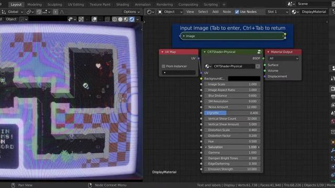The height and width of the screenshot is (188, 335).
Task: Toggle viewport overlays icon
Action: coord(94,19)
